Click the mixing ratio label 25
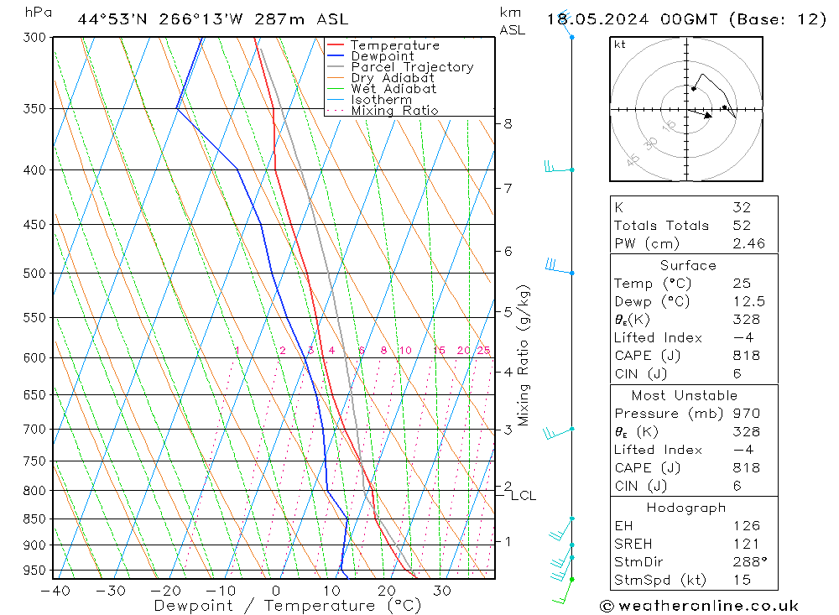The image size is (839, 615). coord(484,351)
